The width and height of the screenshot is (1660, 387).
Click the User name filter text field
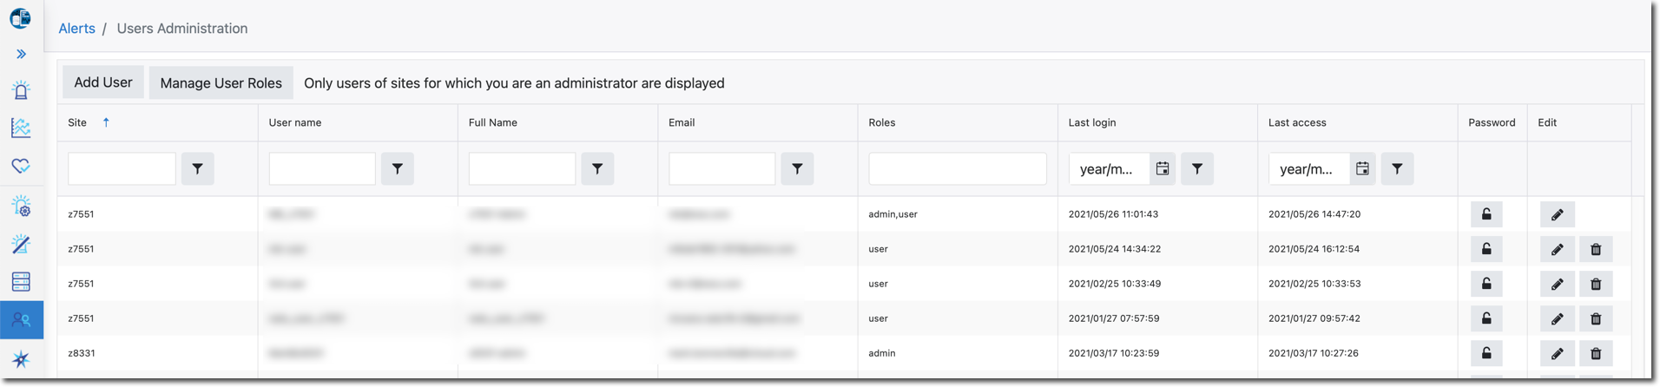point(322,168)
